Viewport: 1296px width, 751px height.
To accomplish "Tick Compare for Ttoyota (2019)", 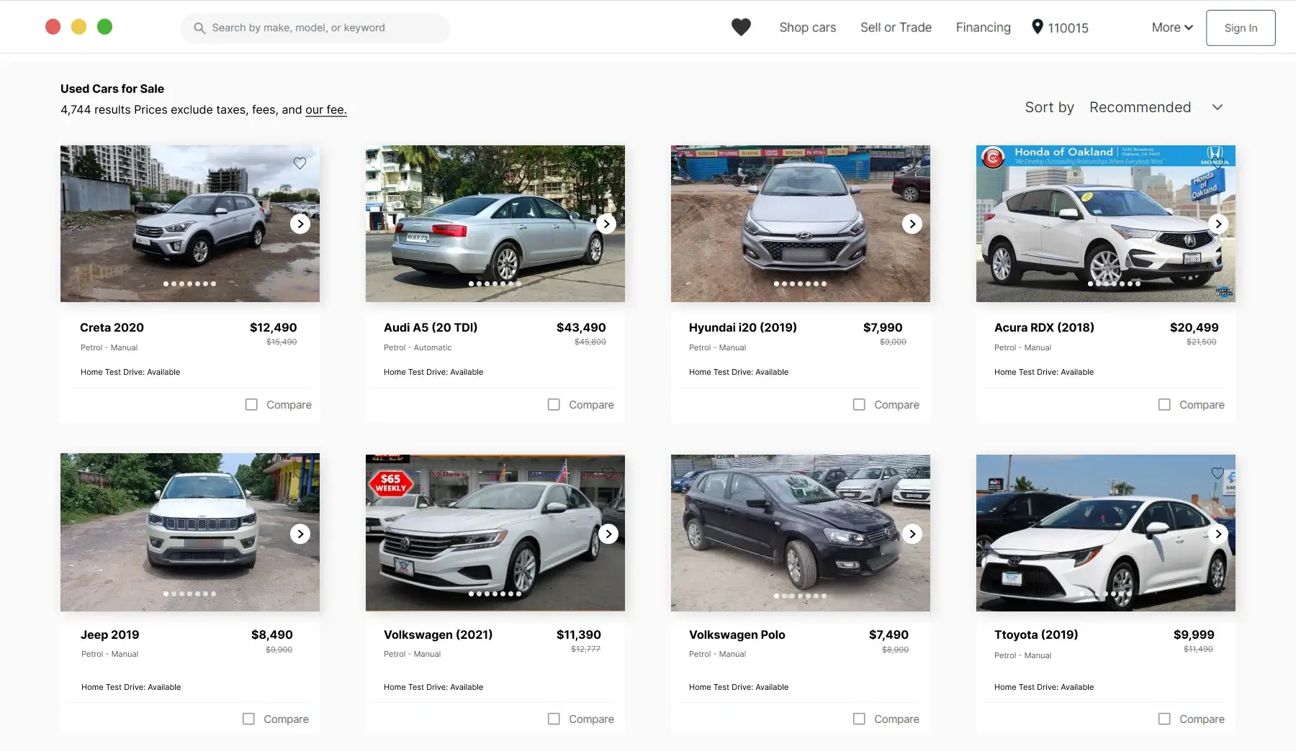I will coord(1164,719).
